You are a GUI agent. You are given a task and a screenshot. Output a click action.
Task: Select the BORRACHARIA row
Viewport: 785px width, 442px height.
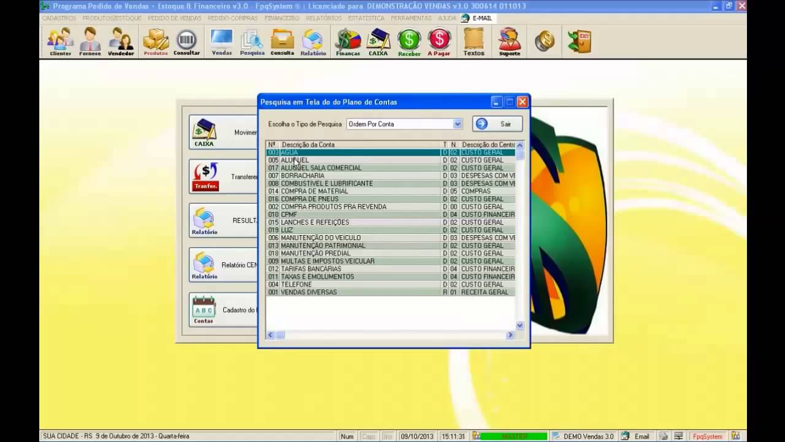(391, 176)
